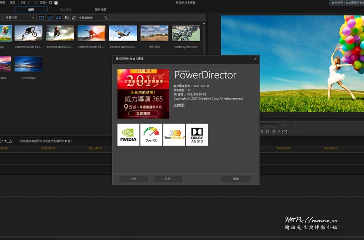
Task: Switch to the 編輯 (Edit) tab
Action: point(31,9)
